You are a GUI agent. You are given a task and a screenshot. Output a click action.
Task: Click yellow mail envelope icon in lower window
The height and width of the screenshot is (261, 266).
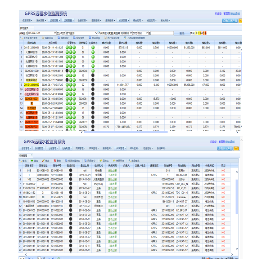[x=236, y=149]
